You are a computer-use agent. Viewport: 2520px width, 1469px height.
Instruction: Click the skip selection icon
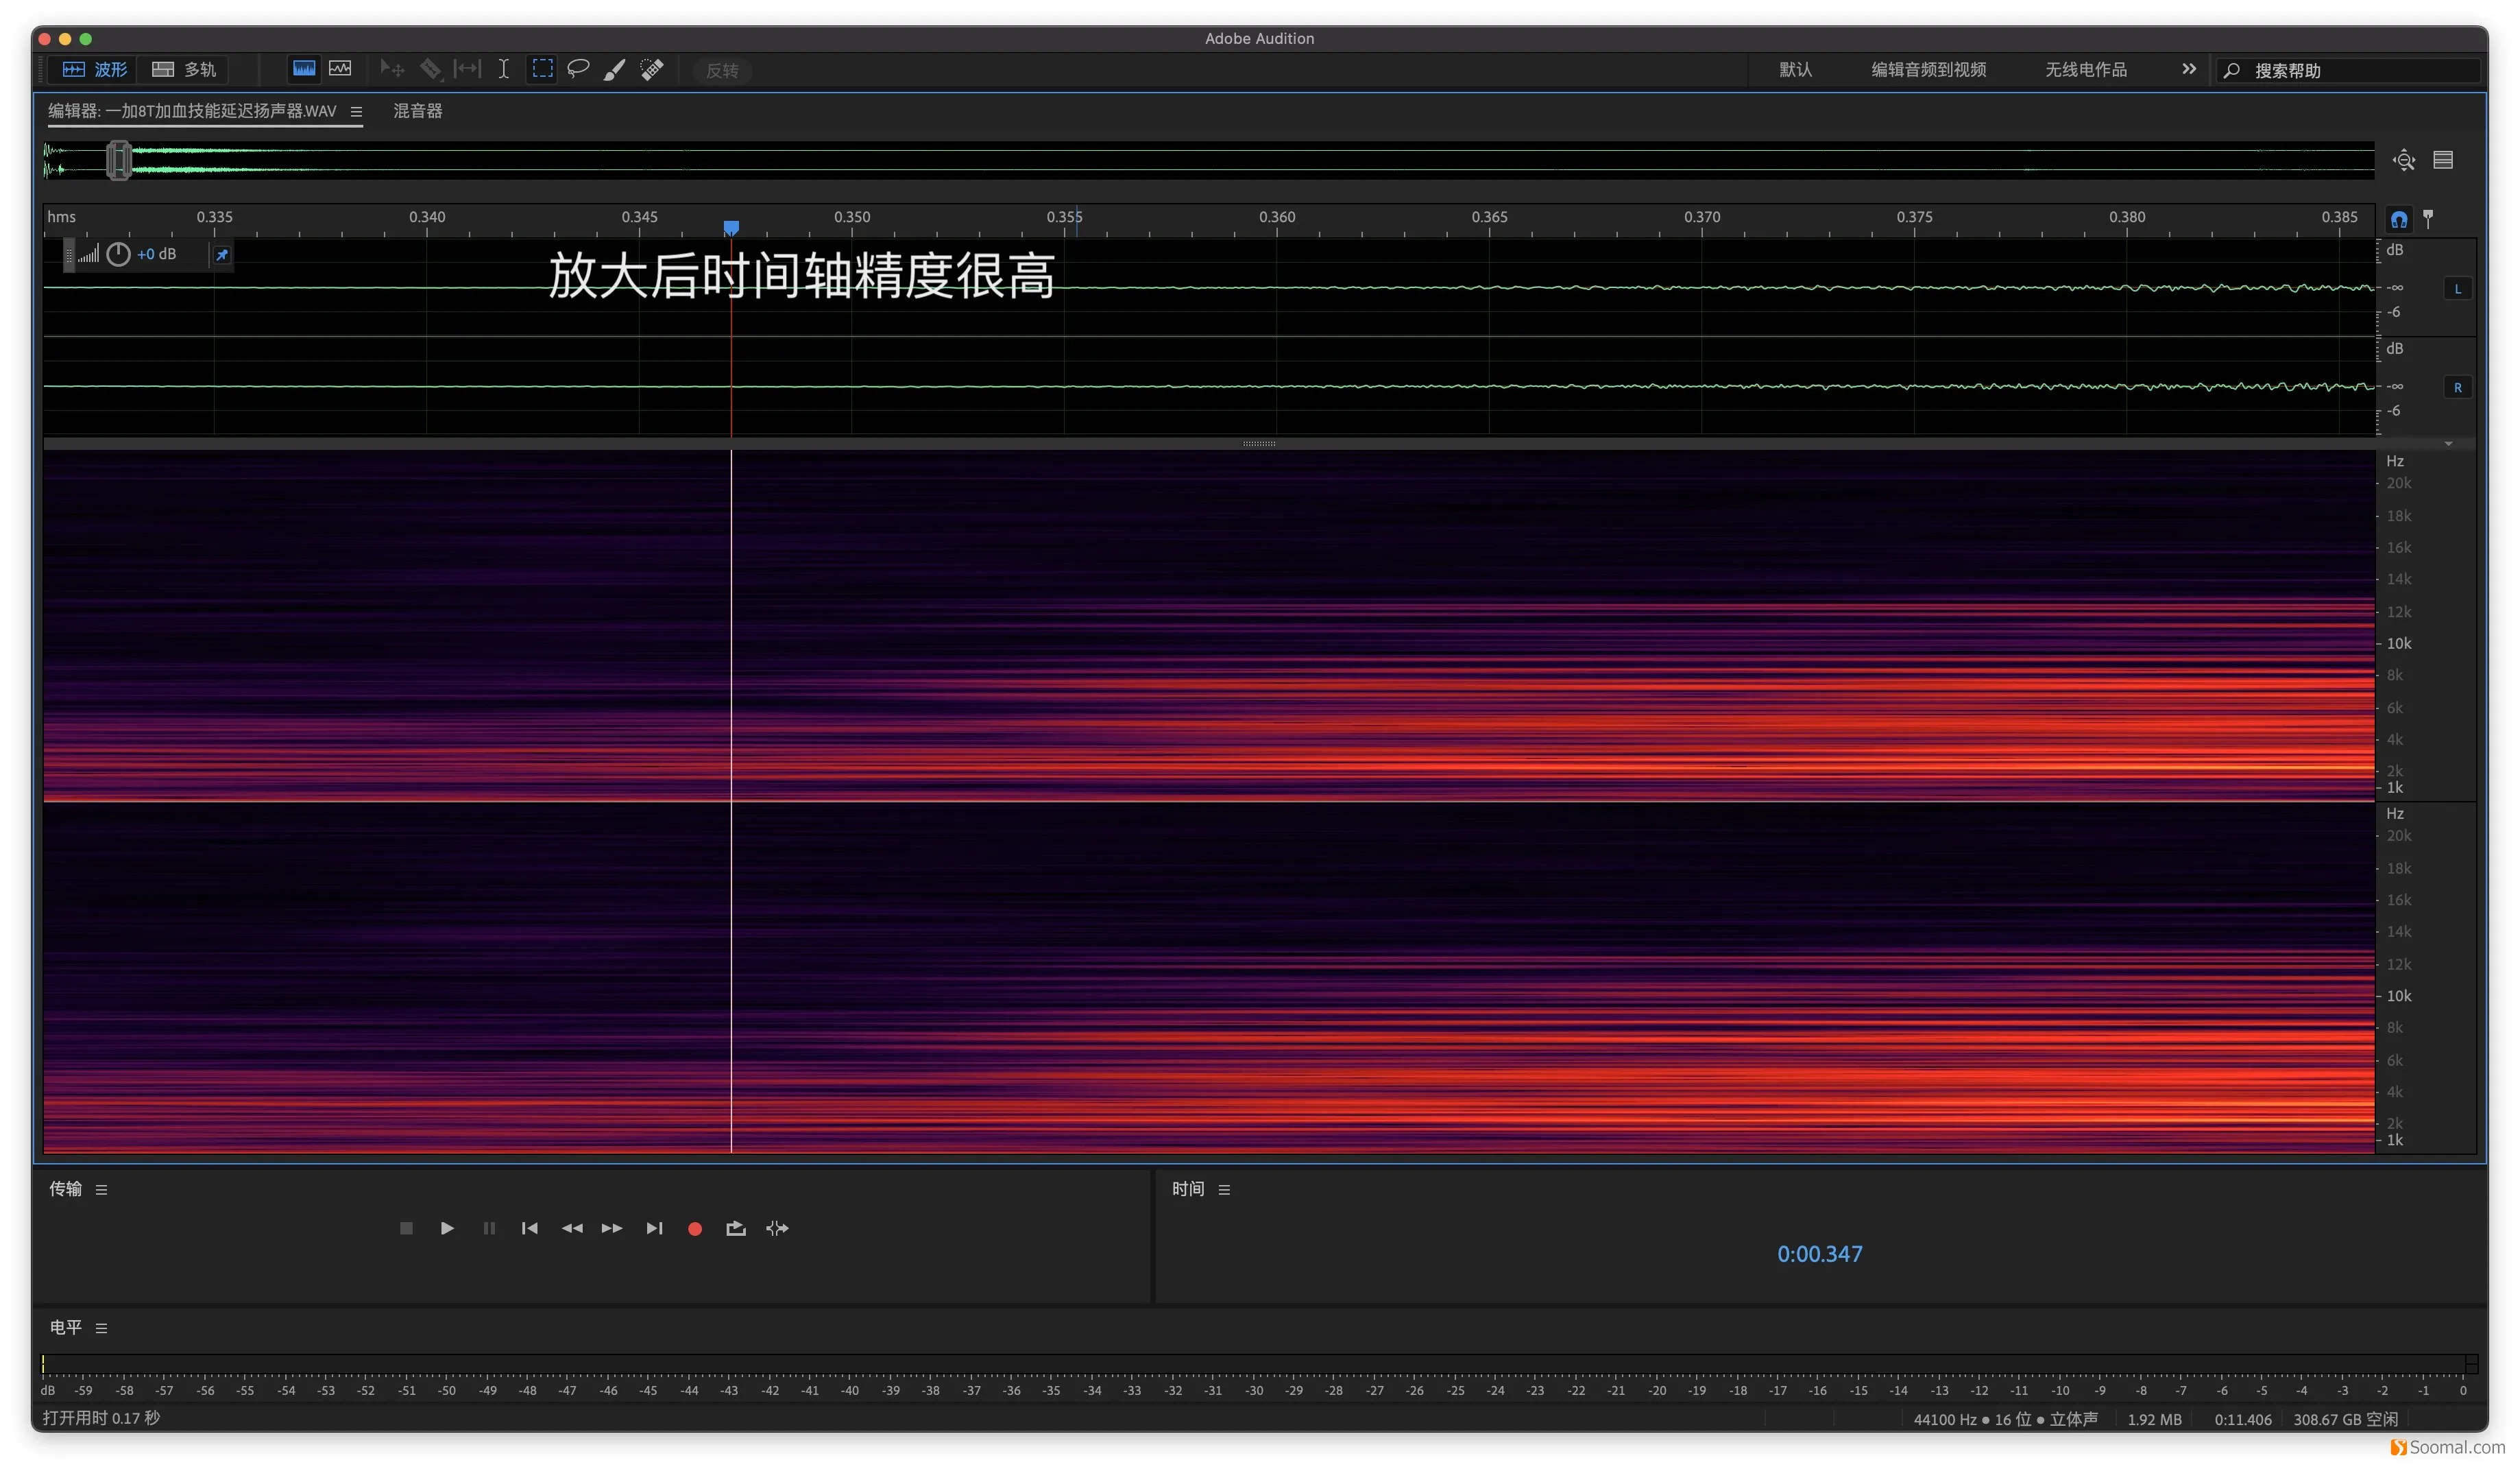[x=777, y=1229]
